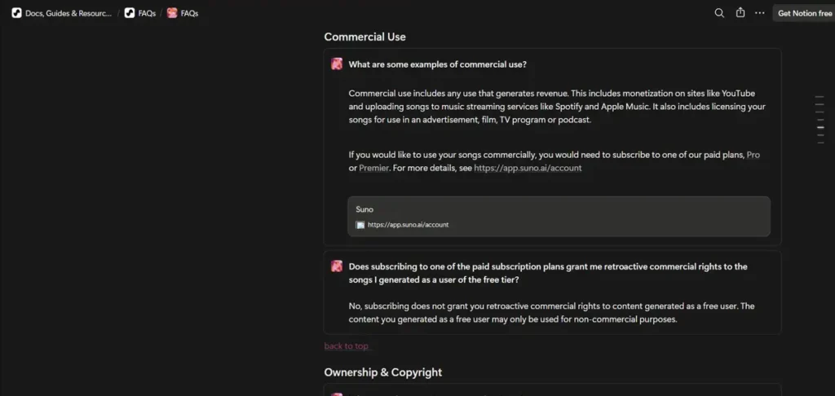Viewport: 835px width, 396px height.
Task: Click icon next to commercial use examples question
Action: point(337,64)
